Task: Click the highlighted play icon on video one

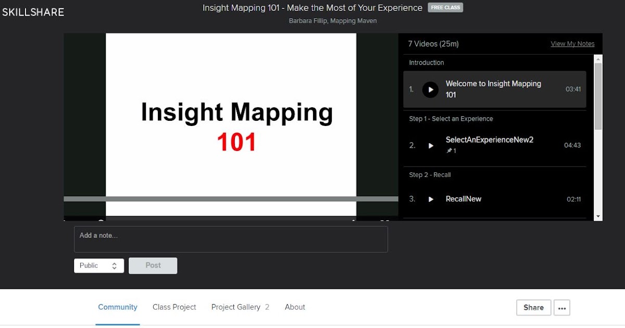Action: click(430, 89)
